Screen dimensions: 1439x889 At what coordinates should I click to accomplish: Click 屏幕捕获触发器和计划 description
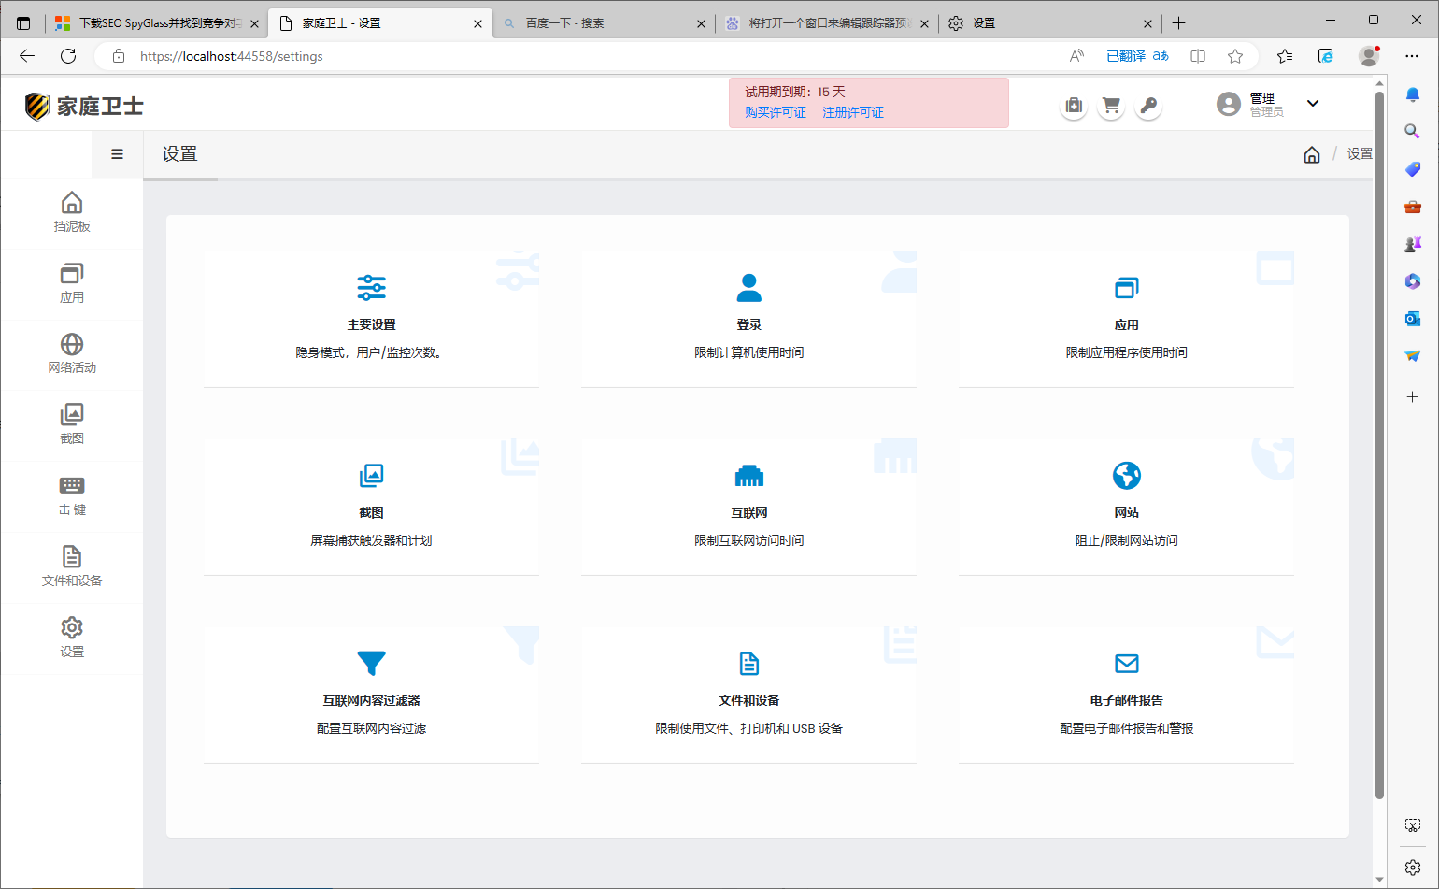click(372, 540)
